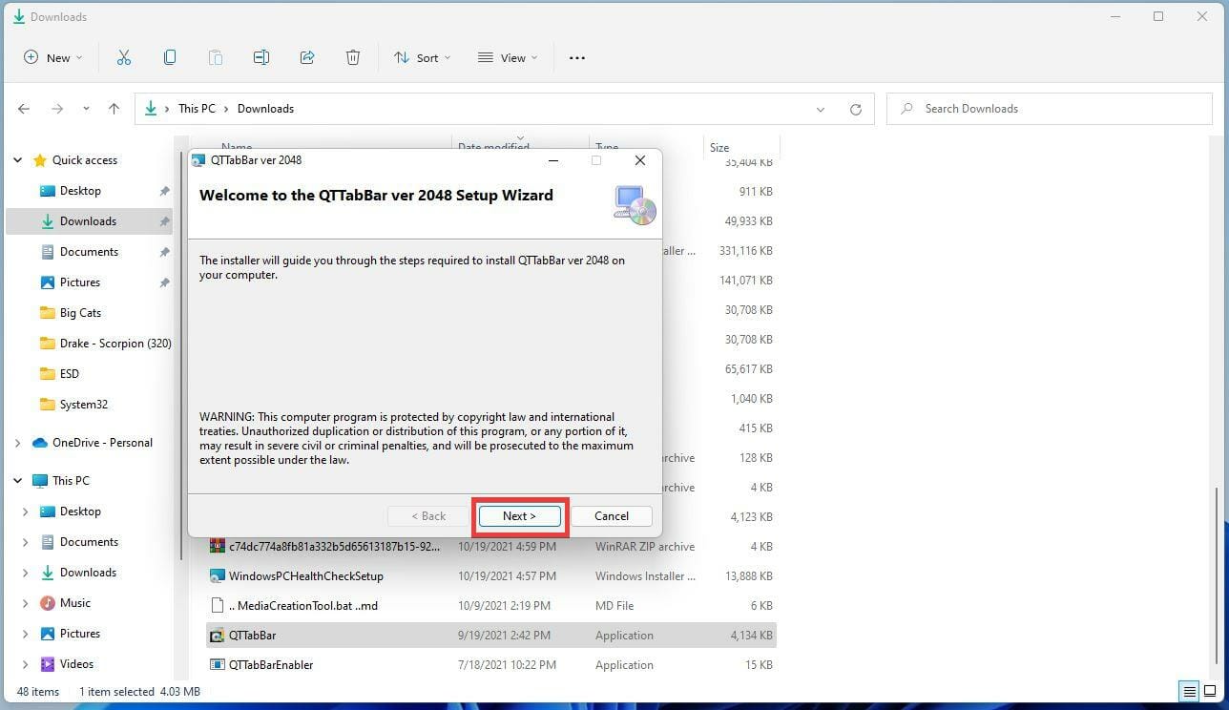Cancel the QTTabBar installation

611,515
